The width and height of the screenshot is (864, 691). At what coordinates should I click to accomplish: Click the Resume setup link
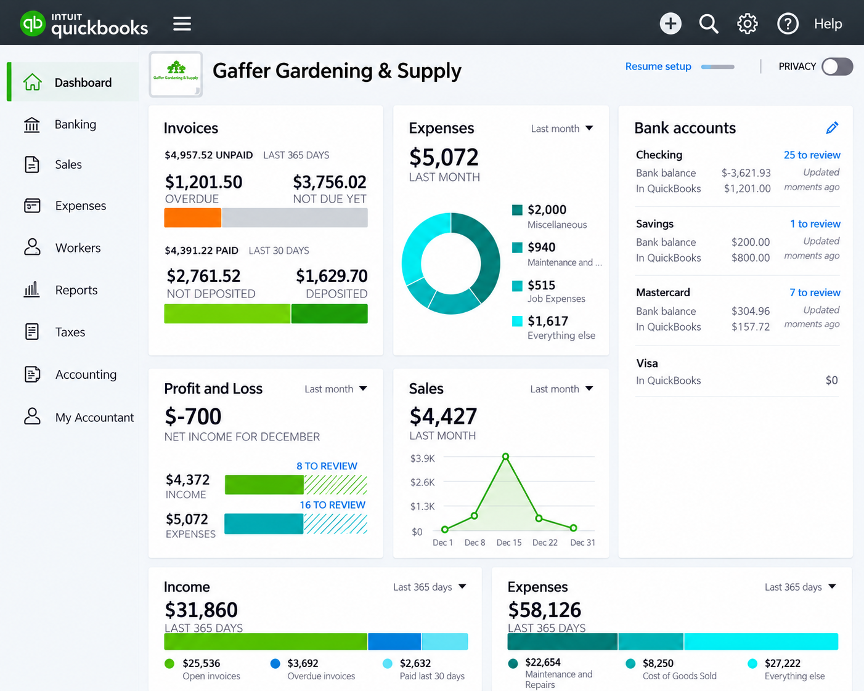tap(658, 67)
